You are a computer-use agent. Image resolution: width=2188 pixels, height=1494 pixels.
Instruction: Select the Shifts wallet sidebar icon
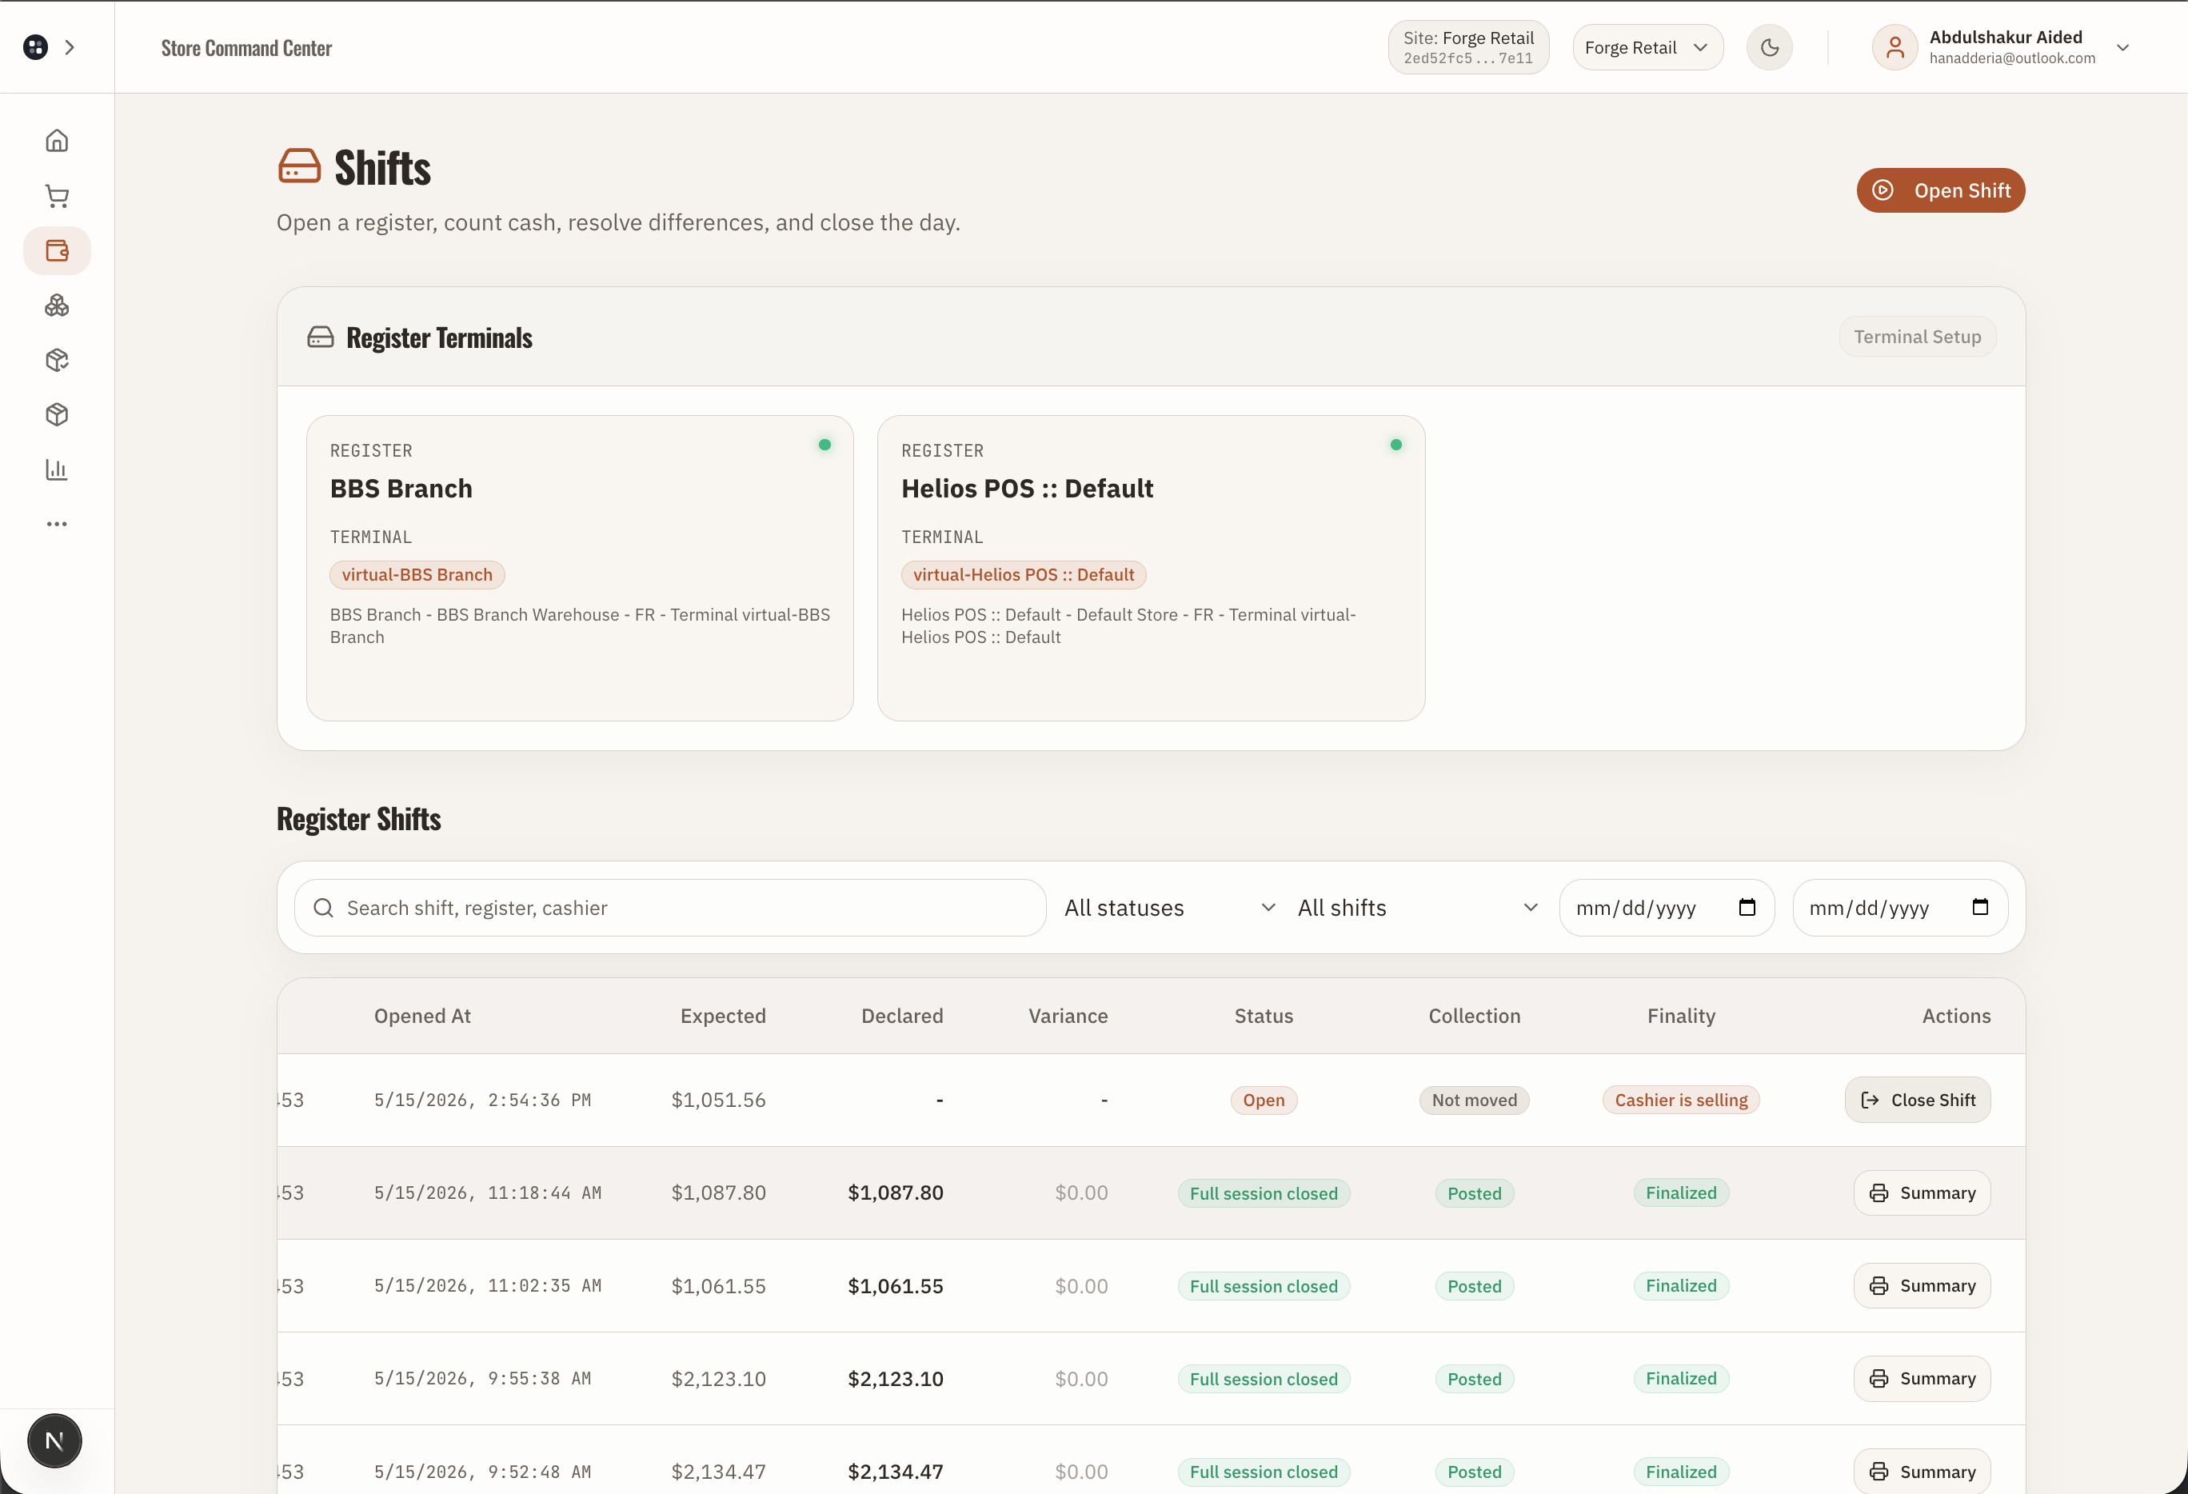(x=57, y=250)
